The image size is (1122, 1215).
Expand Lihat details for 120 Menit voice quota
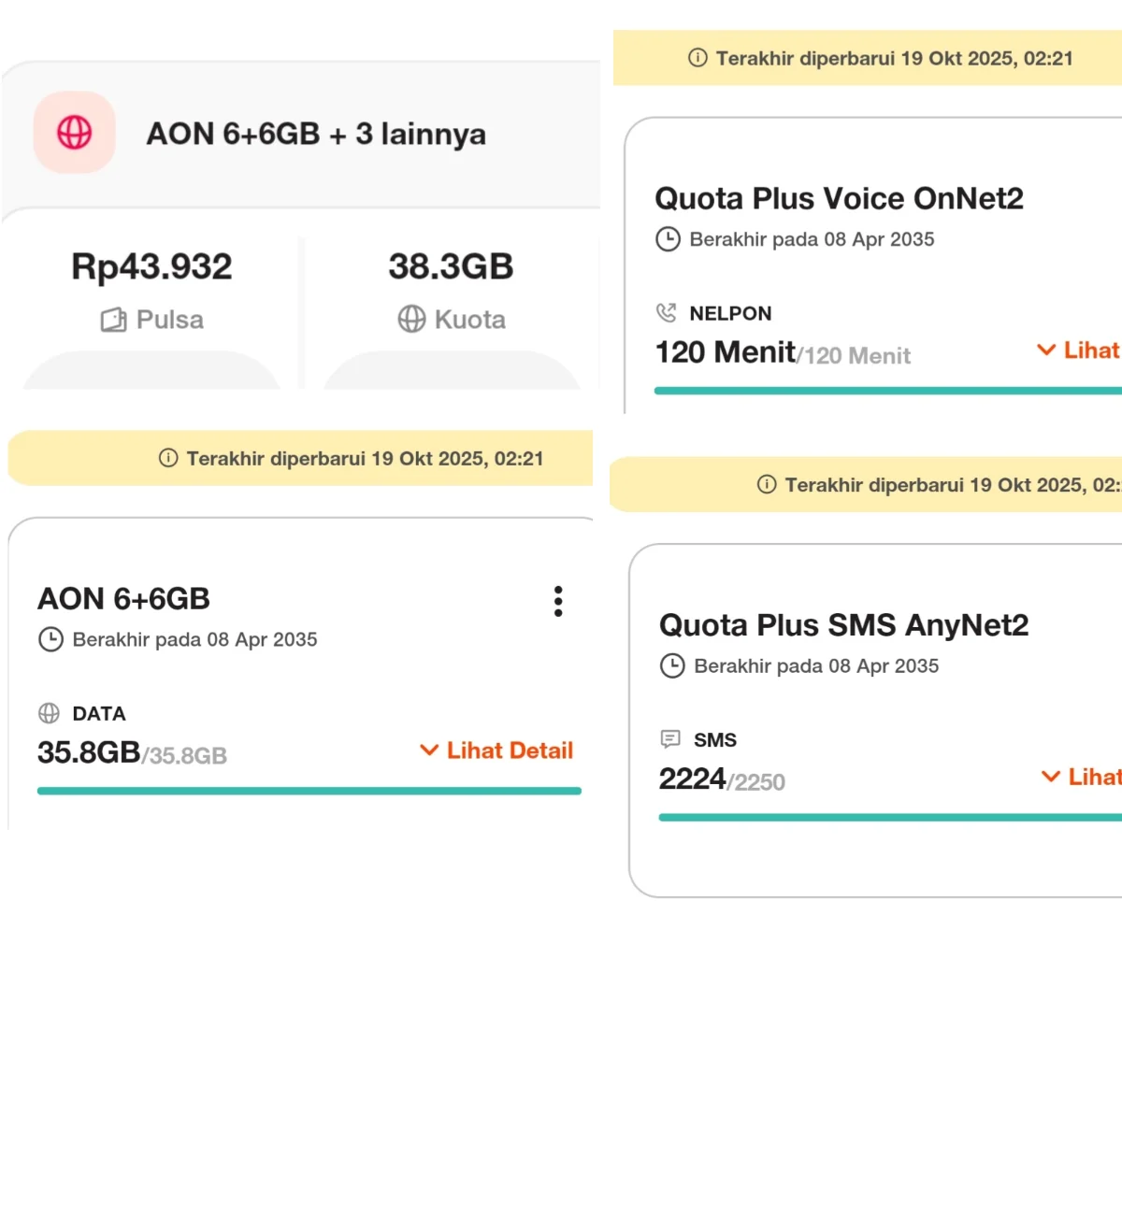pyautogui.click(x=1079, y=350)
